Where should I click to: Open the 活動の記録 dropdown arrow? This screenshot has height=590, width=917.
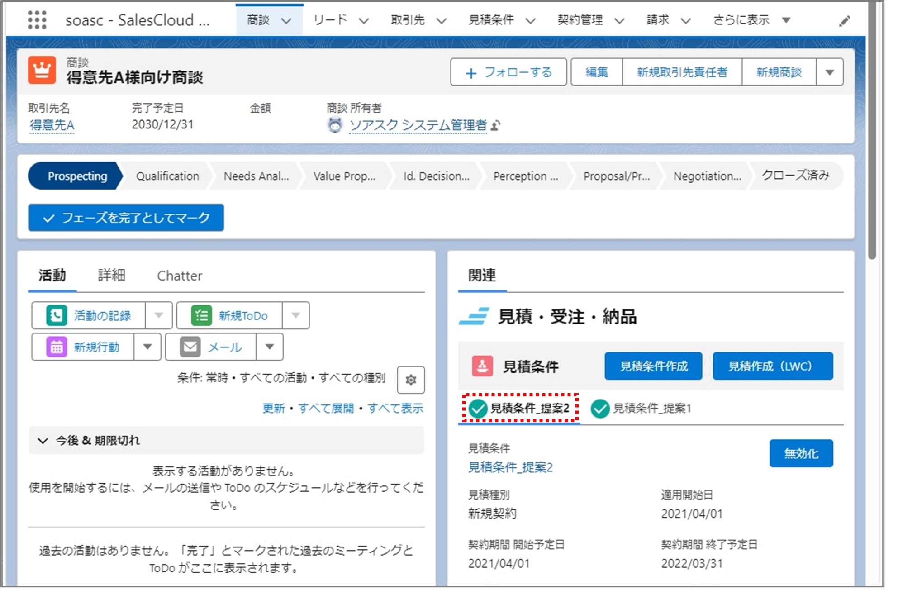[159, 315]
